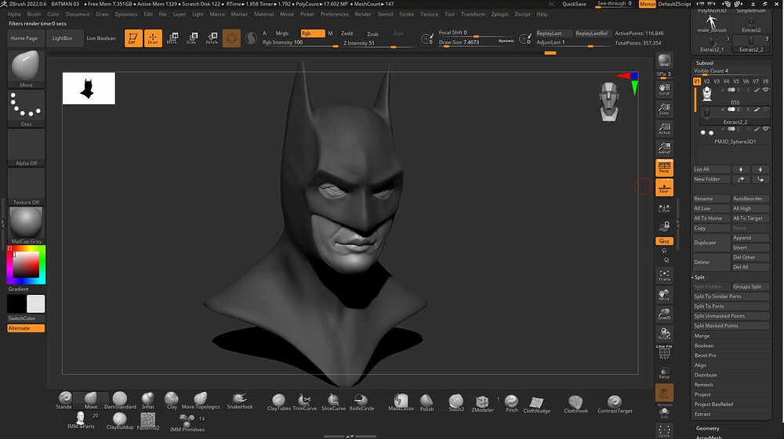Select the ZModeler brush
Screen dimensions: 784x439
click(482, 403)
